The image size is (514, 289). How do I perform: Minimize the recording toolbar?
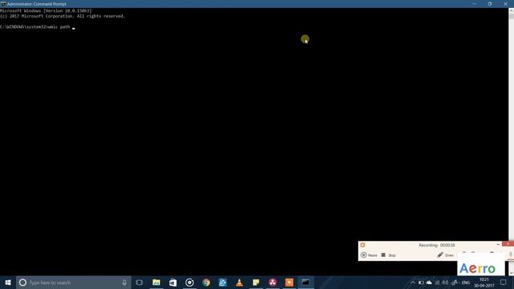click(498, 244)
